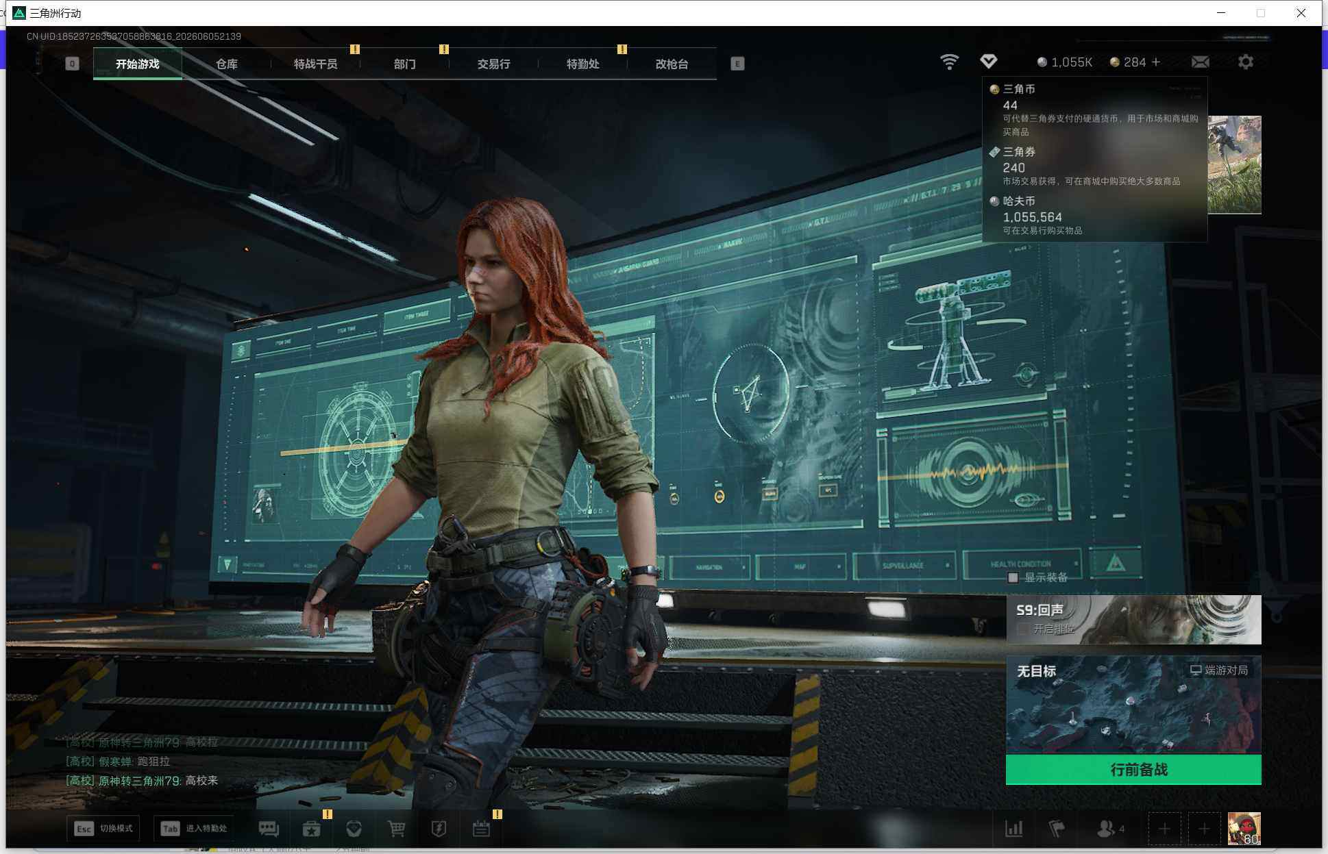Click the plus sign beside 284
The width and height of the screenshot is (1328, 854).
pyautogui.click(x=1156, y=62)
